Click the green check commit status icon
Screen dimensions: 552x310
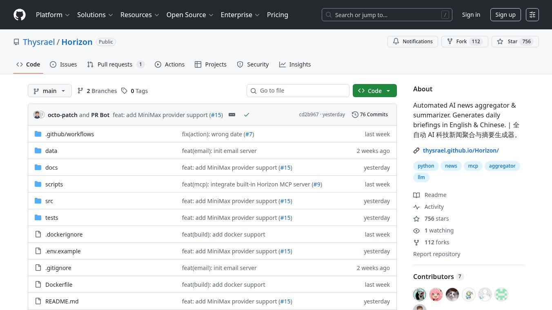point(247,115)
